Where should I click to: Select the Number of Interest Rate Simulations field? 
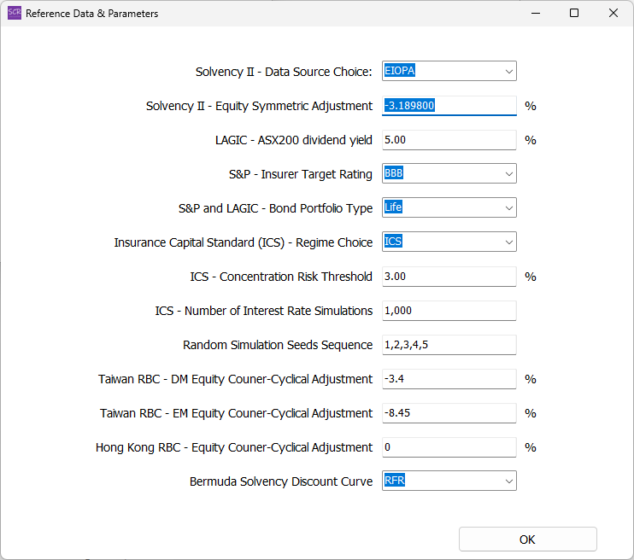pyautogui.click(x=449, y=311)
